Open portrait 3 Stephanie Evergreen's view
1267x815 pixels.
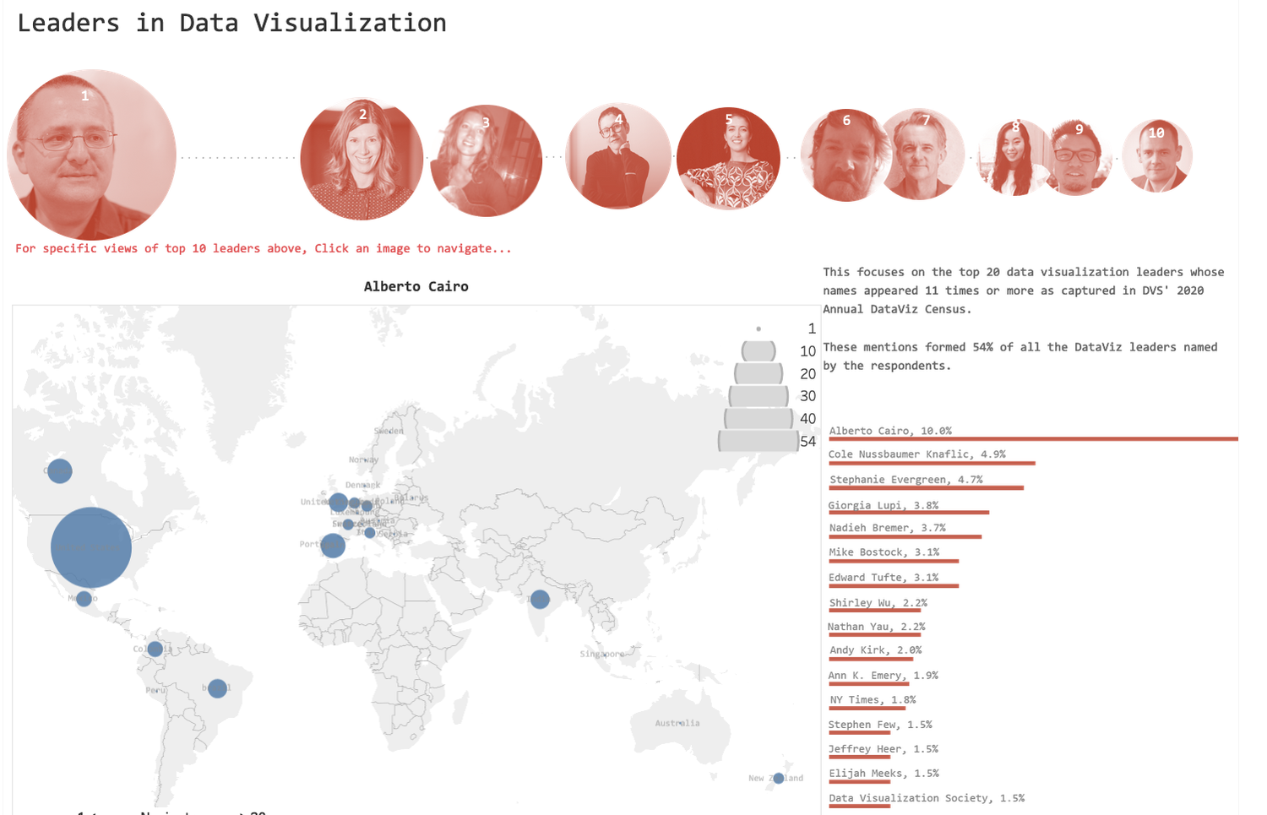[x=487, y=160]
